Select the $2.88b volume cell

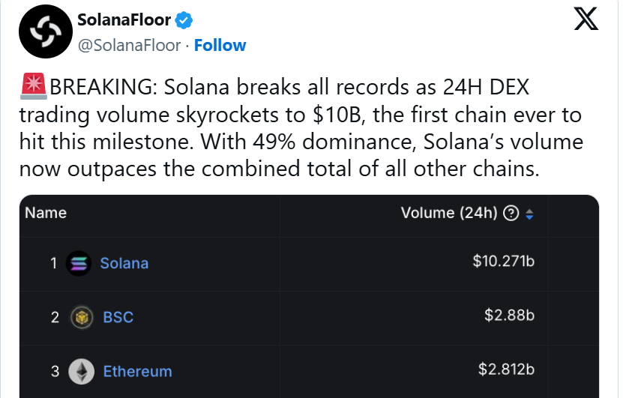pyautogui.click(x=509, y=316)
